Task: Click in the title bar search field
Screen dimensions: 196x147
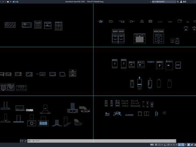Action: click(x=164, y=2)
